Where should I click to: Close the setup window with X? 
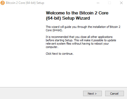click(x=121, y=3)
